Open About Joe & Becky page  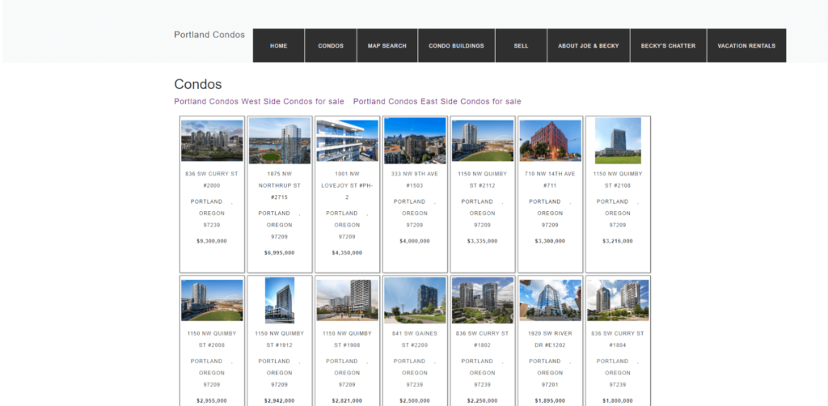pos(589,46)
